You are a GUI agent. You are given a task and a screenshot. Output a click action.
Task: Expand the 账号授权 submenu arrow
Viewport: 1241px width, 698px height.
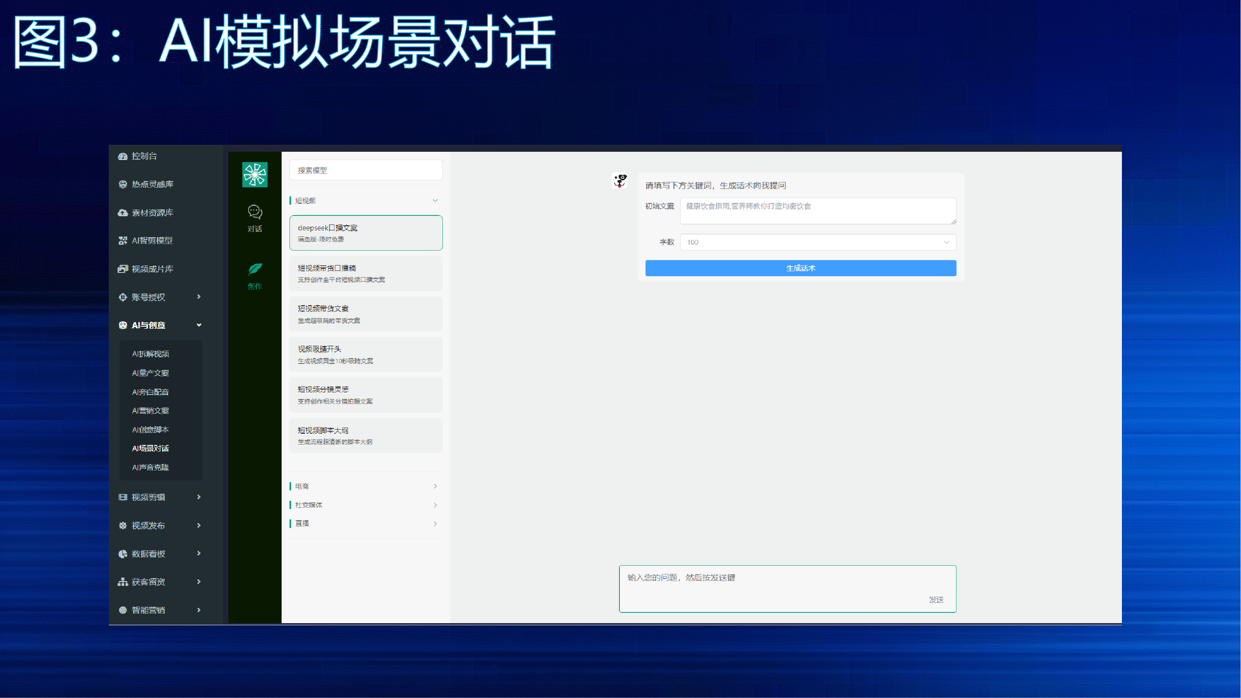click(x=198, y=297)
